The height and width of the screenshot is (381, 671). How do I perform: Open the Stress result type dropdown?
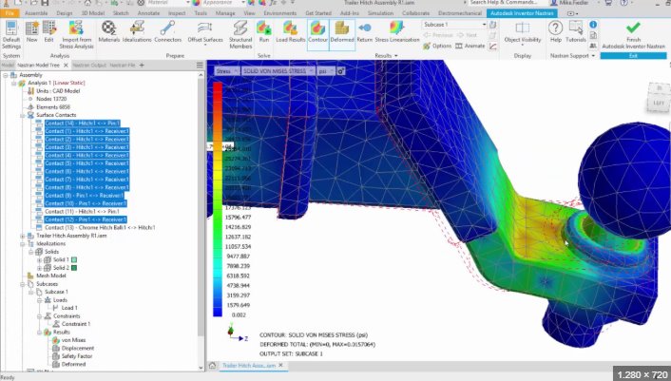click(x=227, y=71)
